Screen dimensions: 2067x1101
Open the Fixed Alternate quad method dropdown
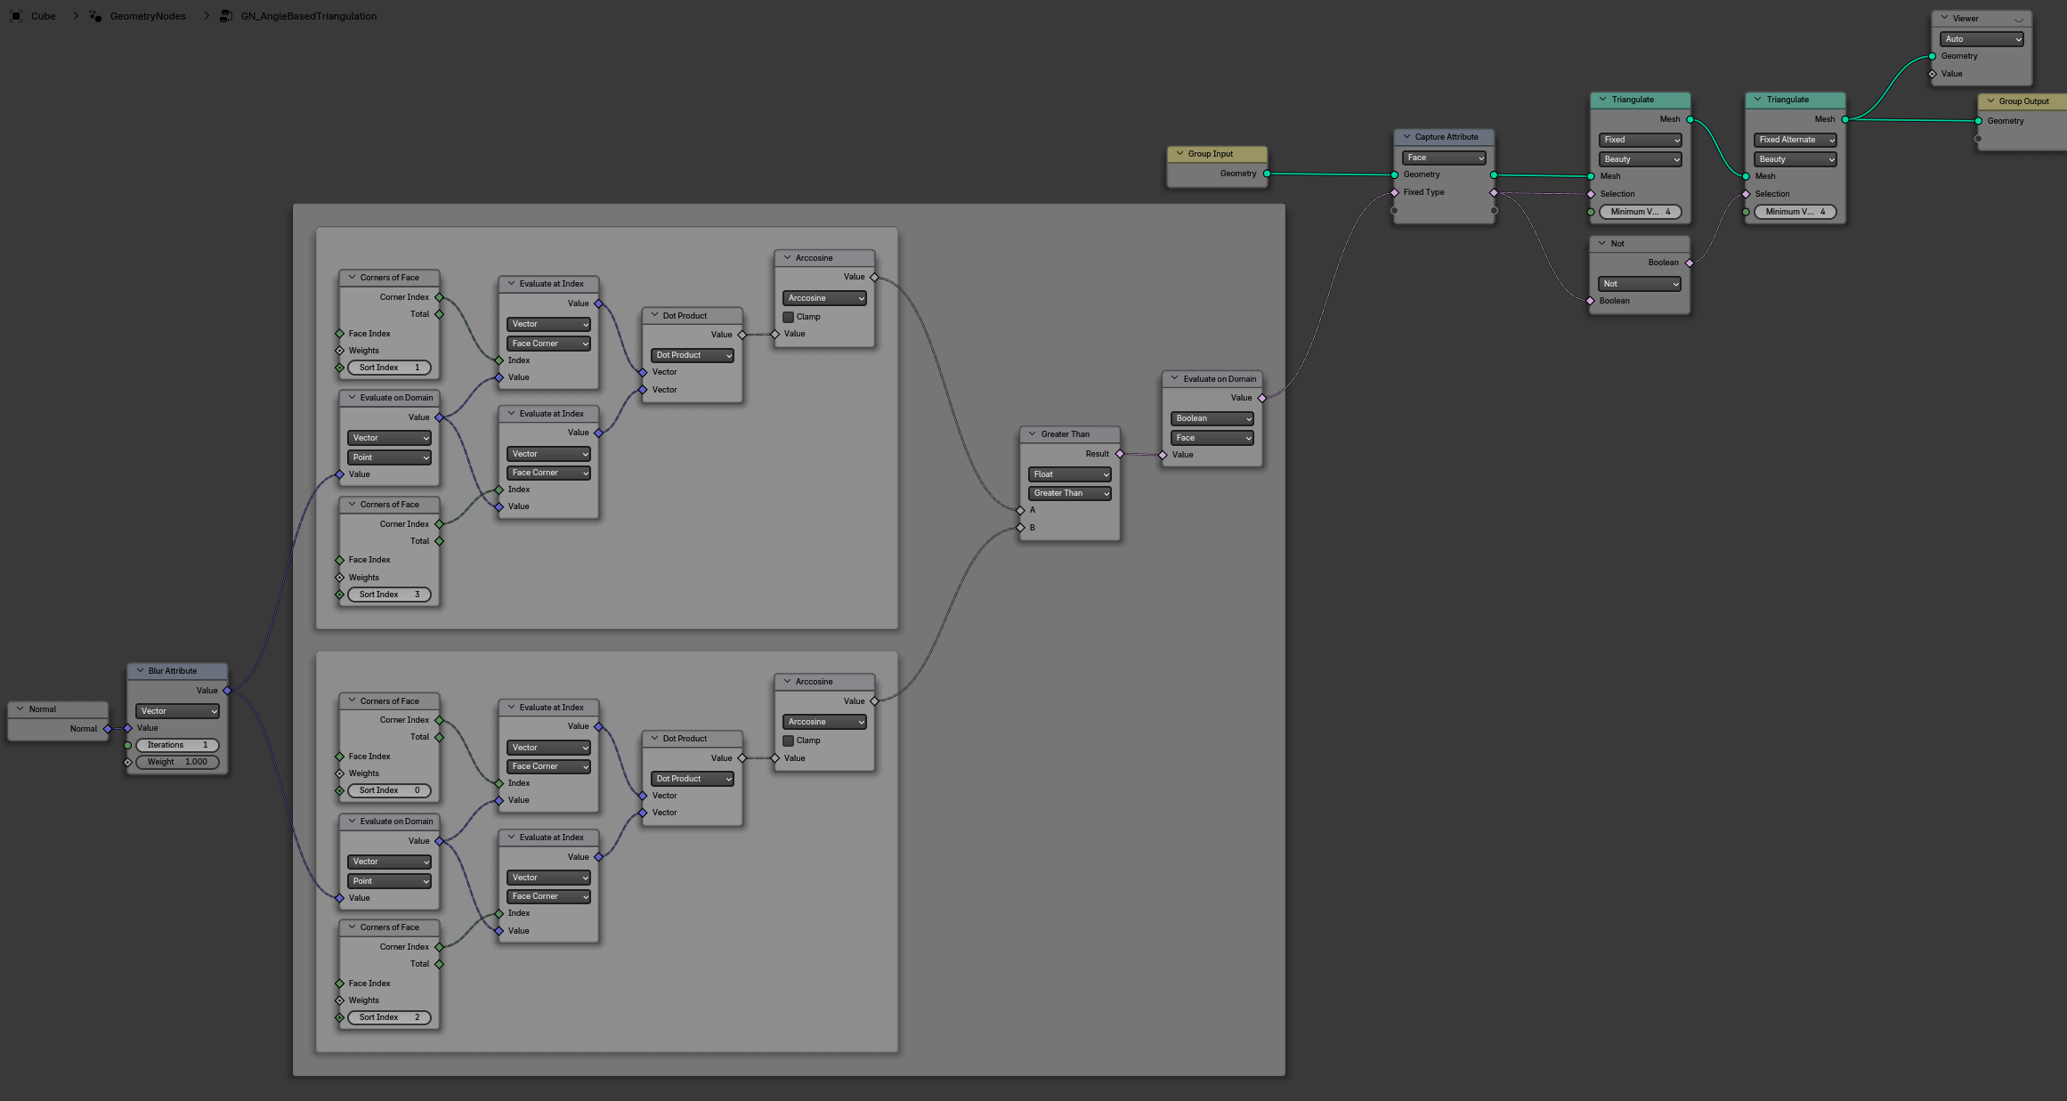(1795, 140)
